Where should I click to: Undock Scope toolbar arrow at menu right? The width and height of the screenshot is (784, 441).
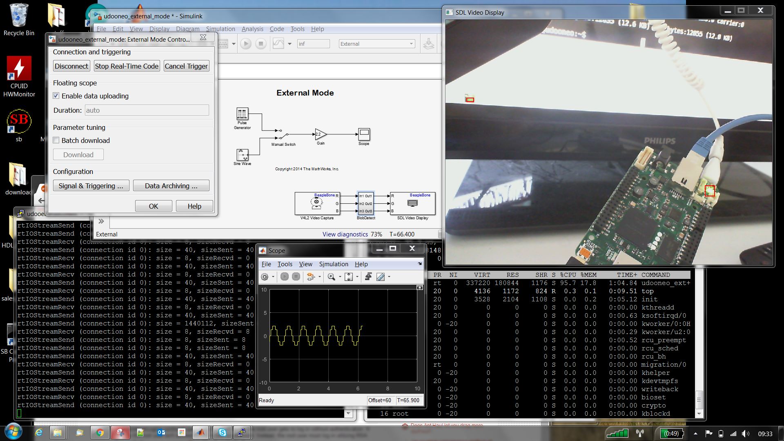419,264
